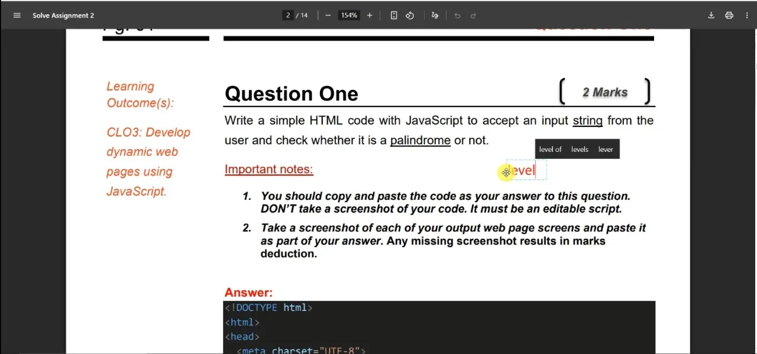Screen dimensions: 757x354
Task: Enable the annotation pen tool
Action: [435, 15]
